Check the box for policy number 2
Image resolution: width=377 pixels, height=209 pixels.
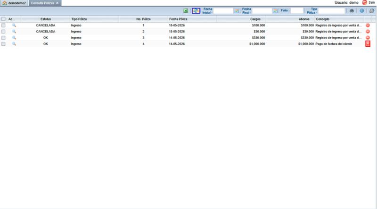pos(3,32)
